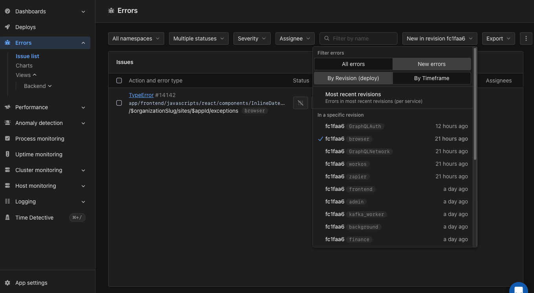The width and height of the screenshot is (534, 293).
Task: Click the Errors bug icon in sidebar
Action: pos(7,43)
